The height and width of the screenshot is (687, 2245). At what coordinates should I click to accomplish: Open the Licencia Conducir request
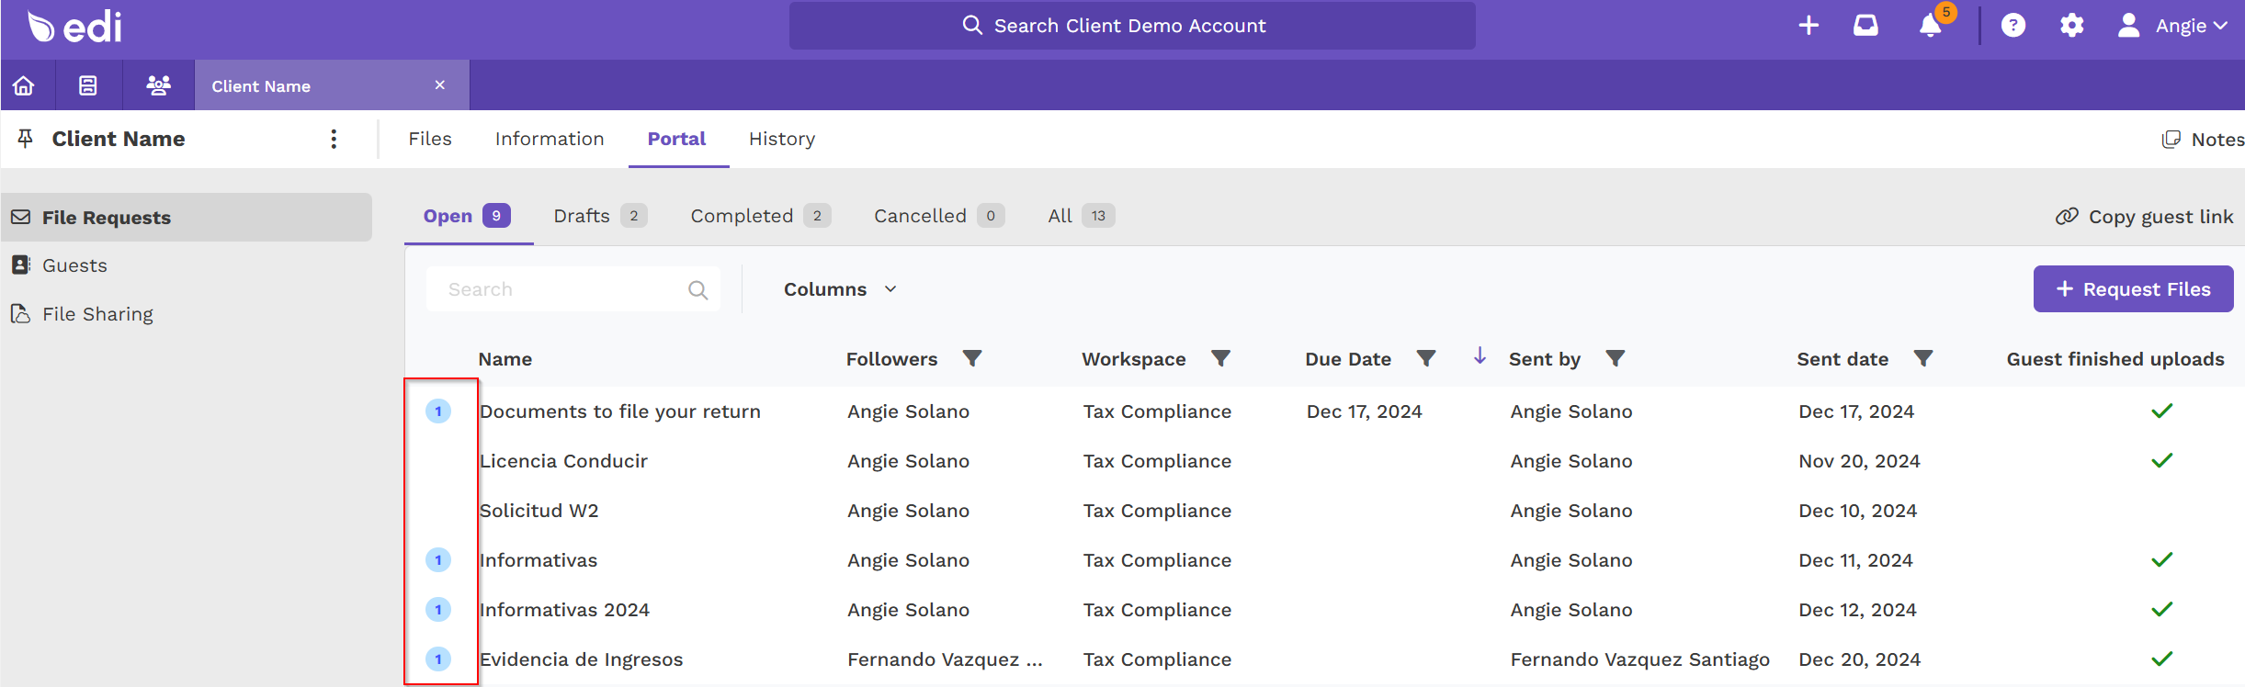click(x=563, y=461)
